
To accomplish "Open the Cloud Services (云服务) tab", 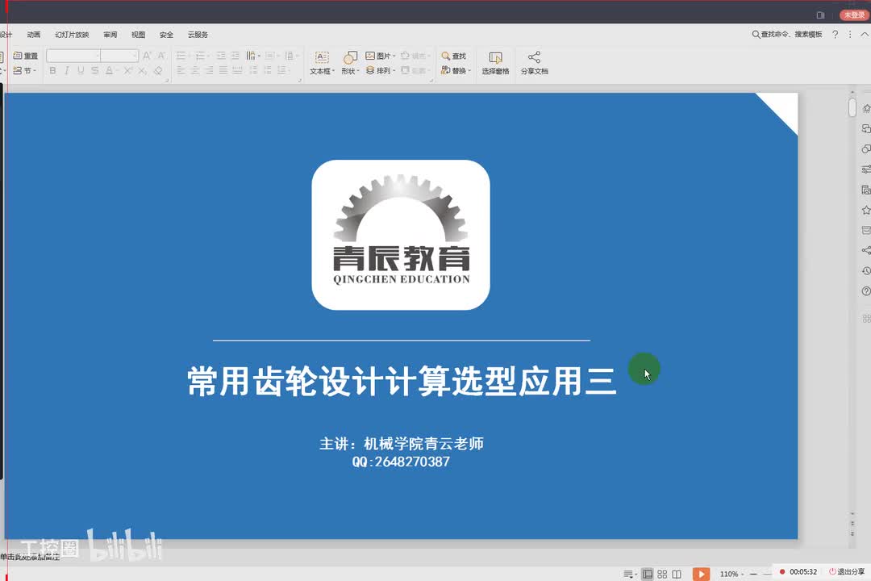I will [198, 35].
